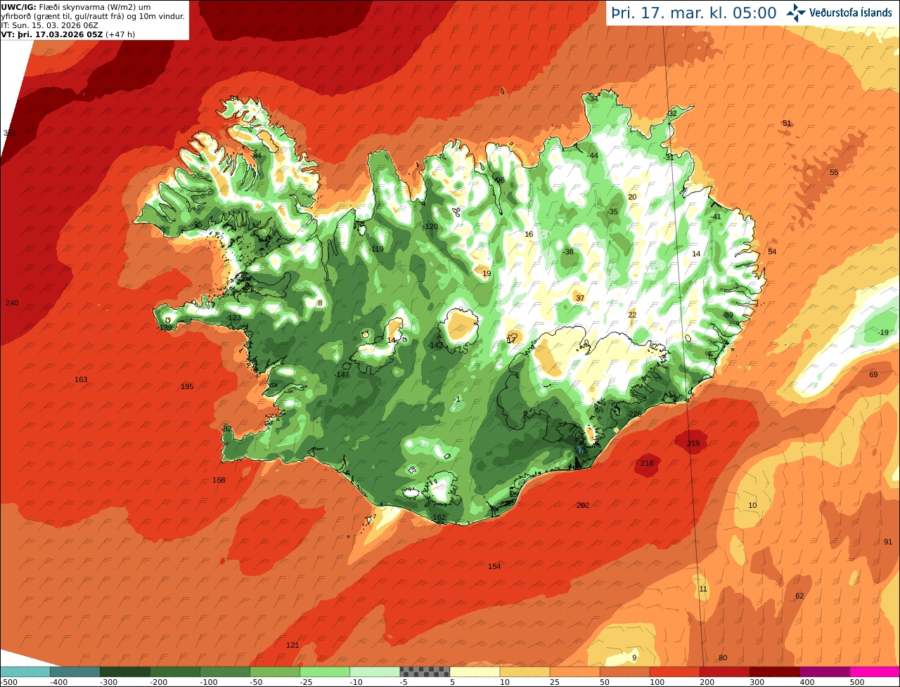900x687 pixels.
Task: Click the map value 195
Action: tap(187, 386)
